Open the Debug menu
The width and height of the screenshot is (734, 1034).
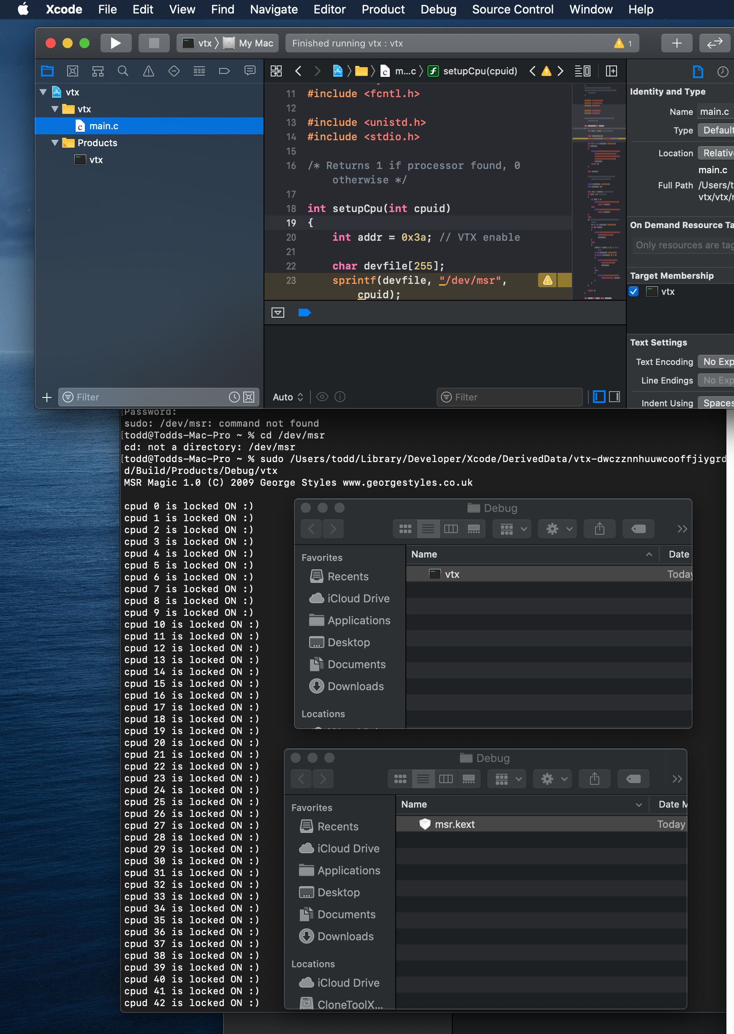pyautogui.click(x=438, y=9)
